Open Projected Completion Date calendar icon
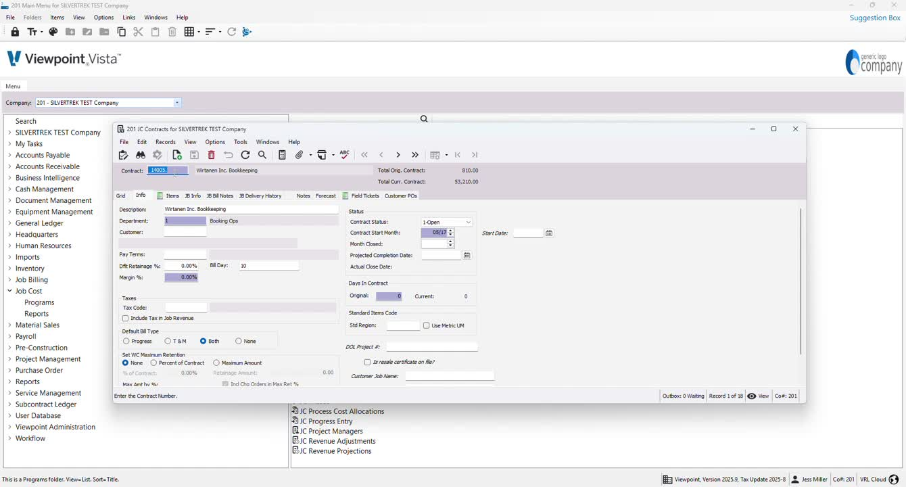The width and height of the screenshot is (906, 487). pos(467,256)
